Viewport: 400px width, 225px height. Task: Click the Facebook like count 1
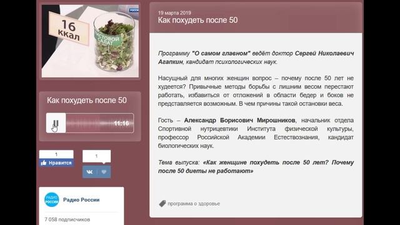click(x=56, y=154)
